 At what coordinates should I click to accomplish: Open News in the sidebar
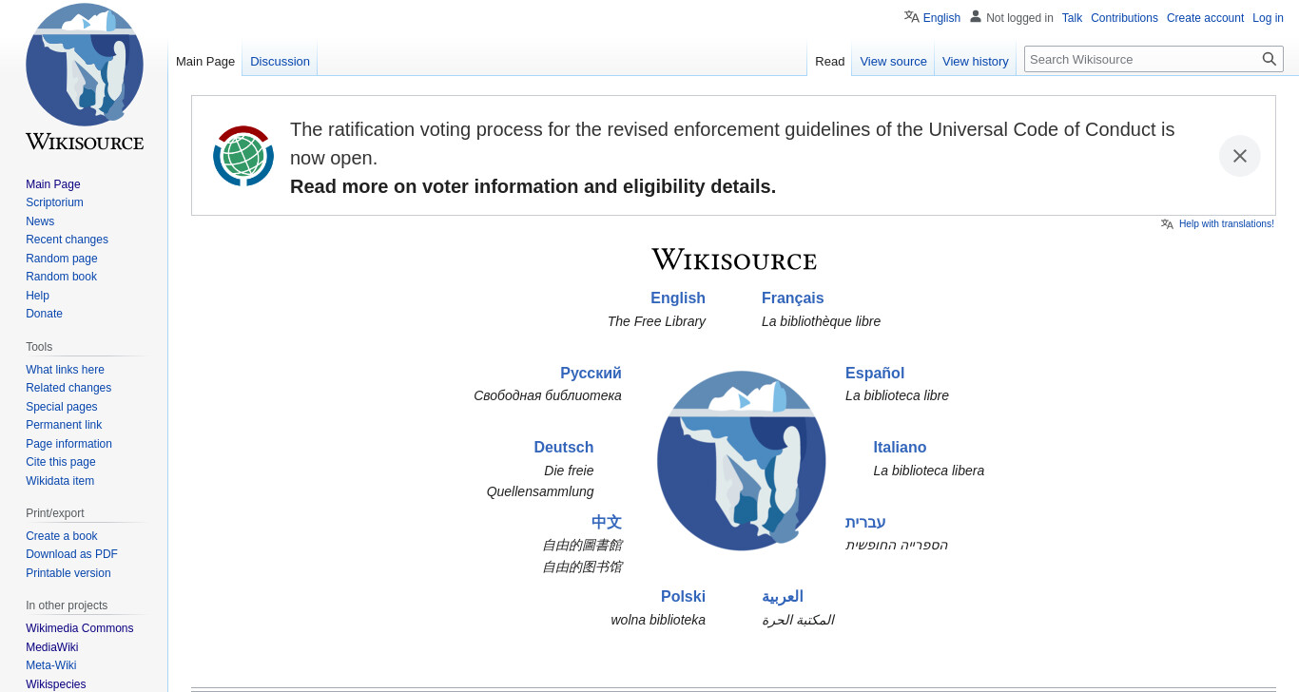click(x=40, y=221)
